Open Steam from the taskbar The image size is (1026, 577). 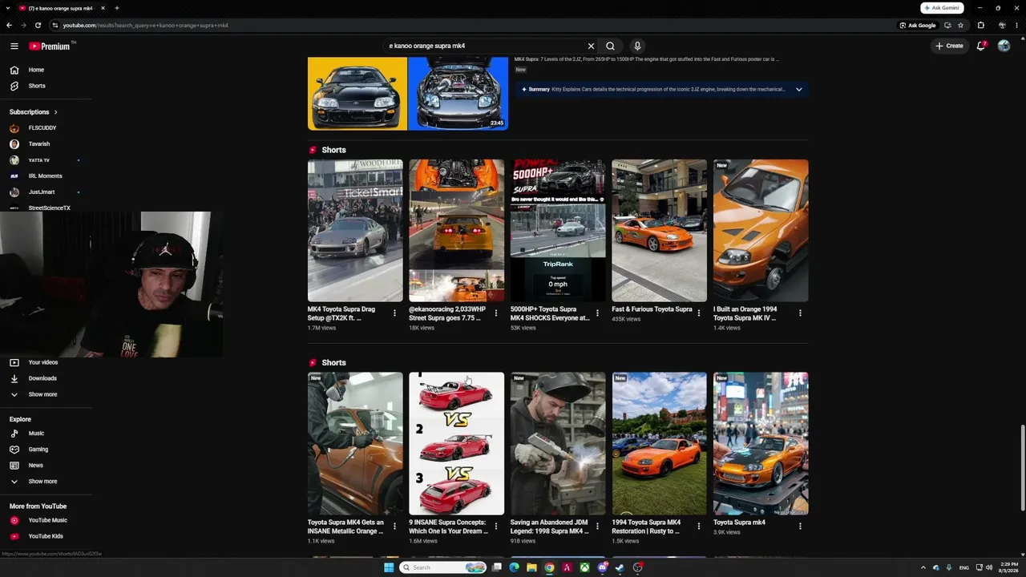620,567
